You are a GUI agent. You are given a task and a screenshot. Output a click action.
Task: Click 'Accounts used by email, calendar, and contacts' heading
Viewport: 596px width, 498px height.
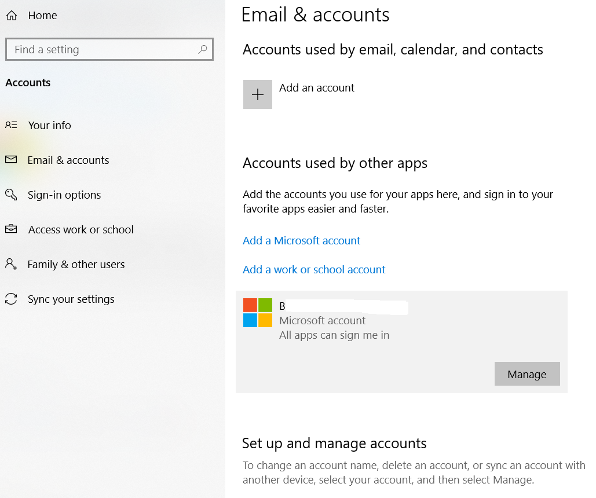pos(393,50)
